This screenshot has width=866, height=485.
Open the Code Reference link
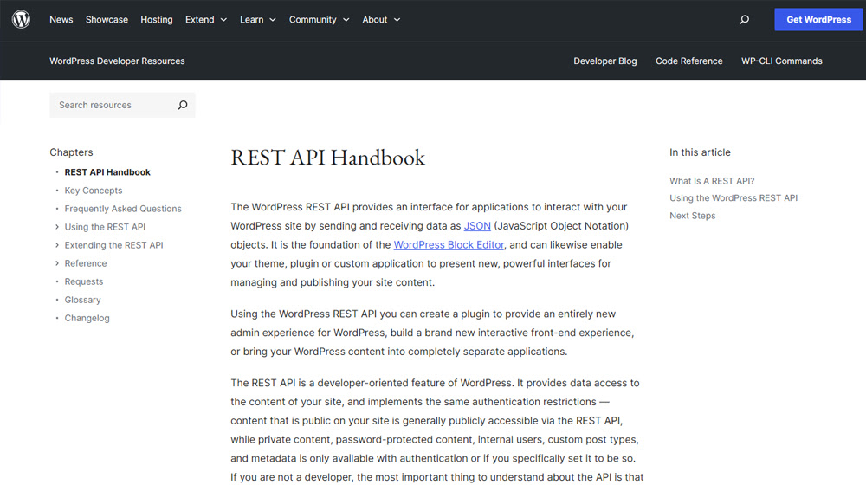[x=688, y=61]
